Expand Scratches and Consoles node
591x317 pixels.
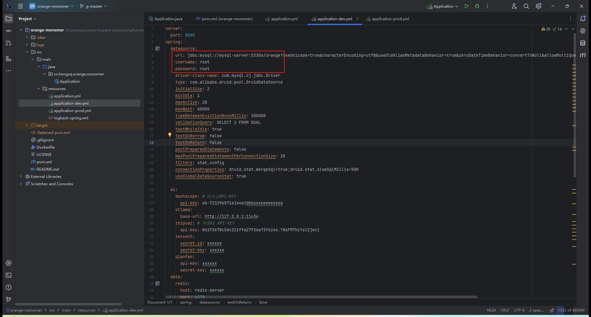(21, 184)
